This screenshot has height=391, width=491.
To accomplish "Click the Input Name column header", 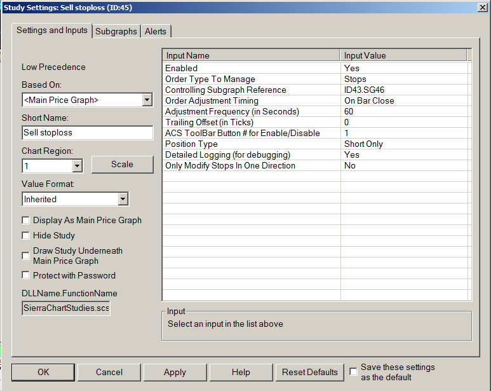I will [x=251, y=55].
